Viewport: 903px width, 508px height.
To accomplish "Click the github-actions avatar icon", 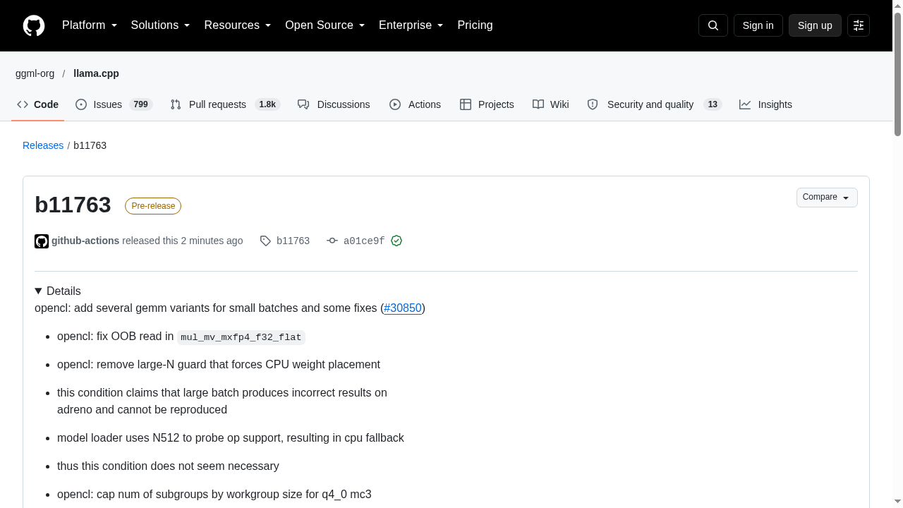I will [x=42, y=241].
